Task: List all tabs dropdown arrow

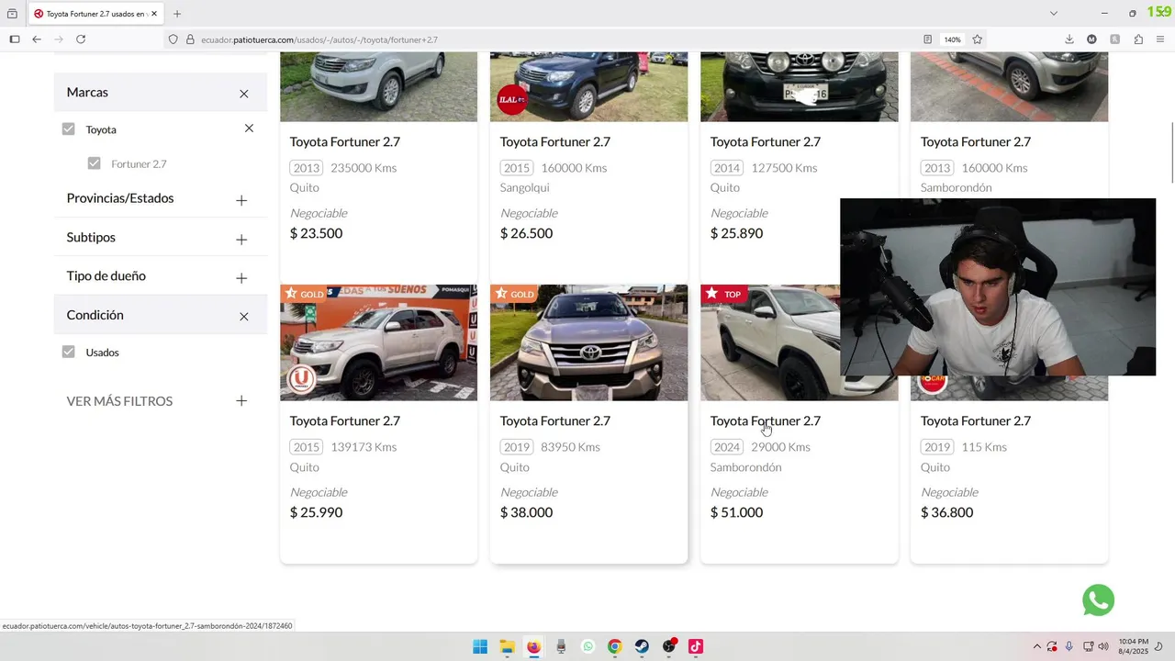Action: click(1054, 14)
